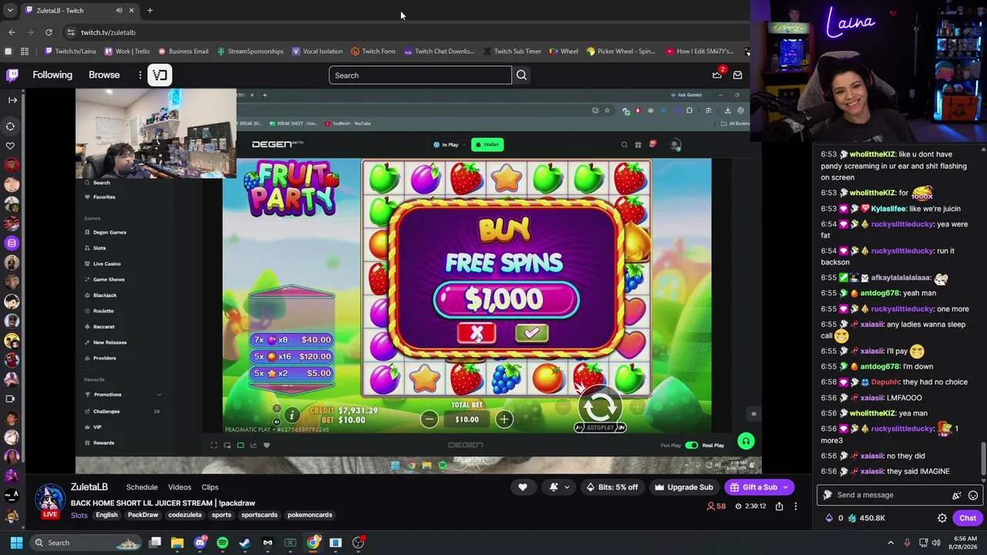Open ZuletaLB Videos tab

click(x=180, y=487)
